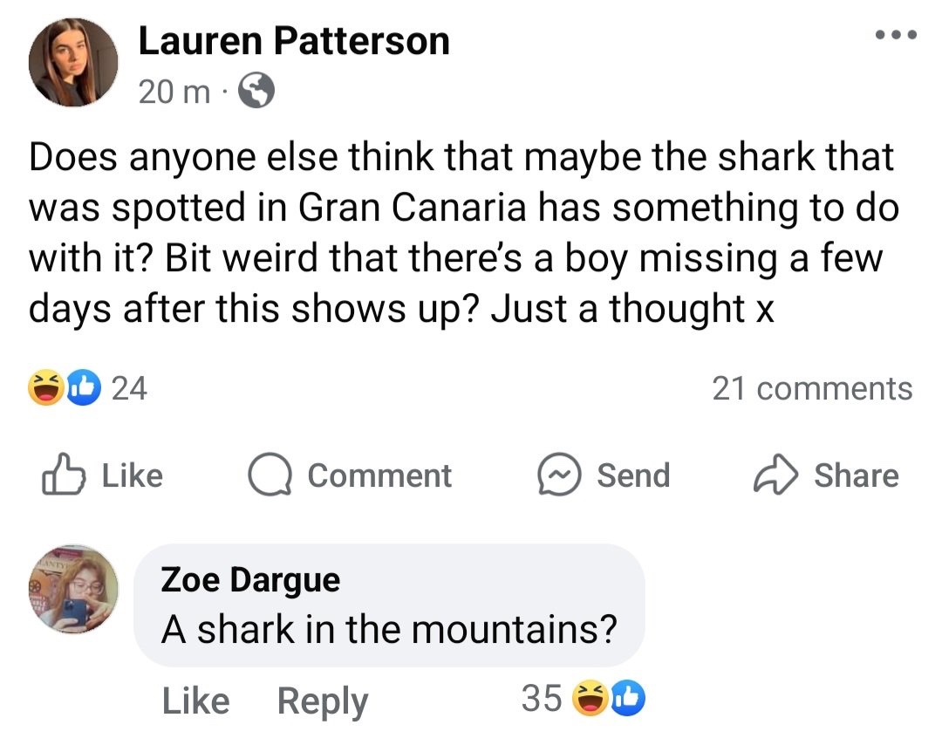Show the 35 reactions count on comment
942x745 pixels.
coord(541,698)
